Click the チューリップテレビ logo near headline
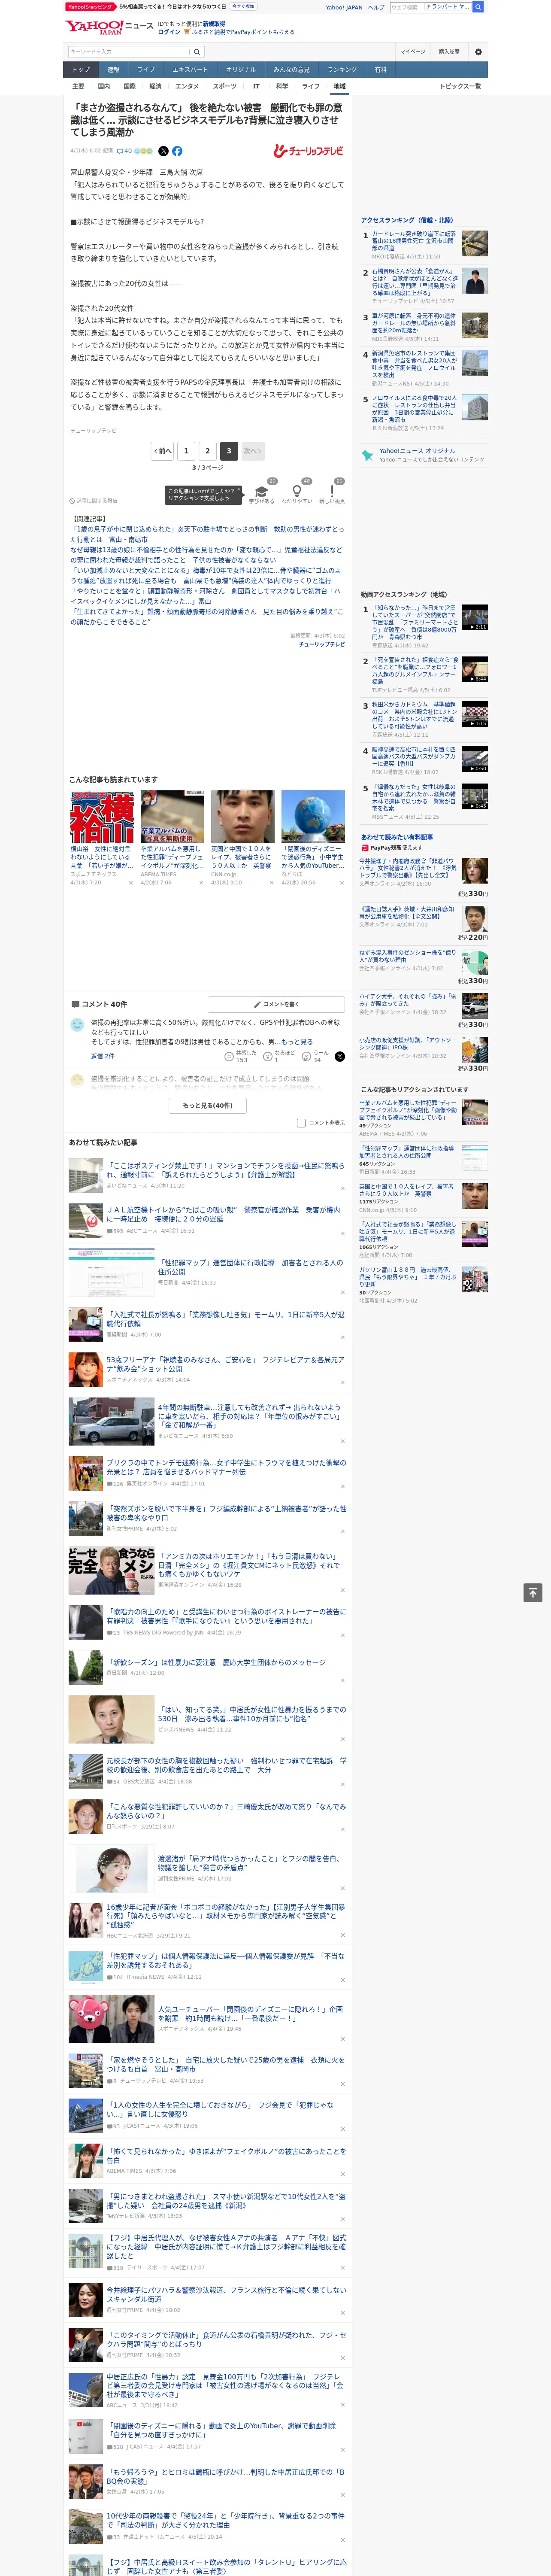This screenshot has width=551, height=2576. pos(308,151)
